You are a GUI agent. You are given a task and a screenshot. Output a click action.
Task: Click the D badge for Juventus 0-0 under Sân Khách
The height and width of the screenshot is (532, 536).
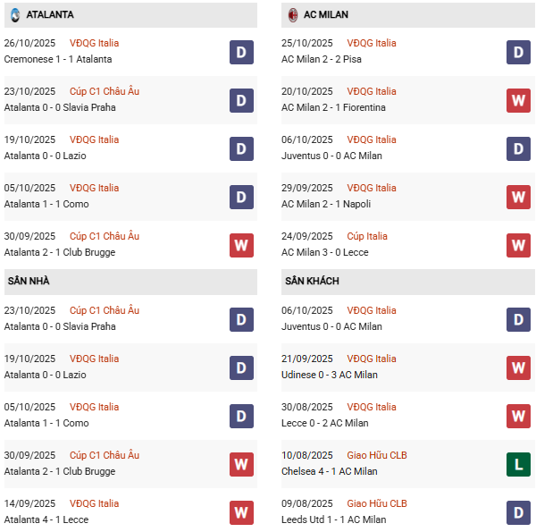pos(518,319)
